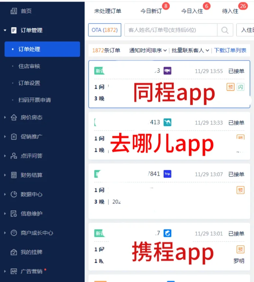Click the purple Tongcheng channel icon

(167, 71)
